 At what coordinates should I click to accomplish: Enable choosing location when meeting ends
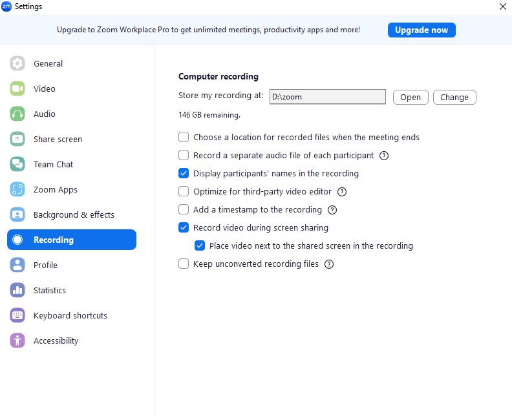[184, 137]
